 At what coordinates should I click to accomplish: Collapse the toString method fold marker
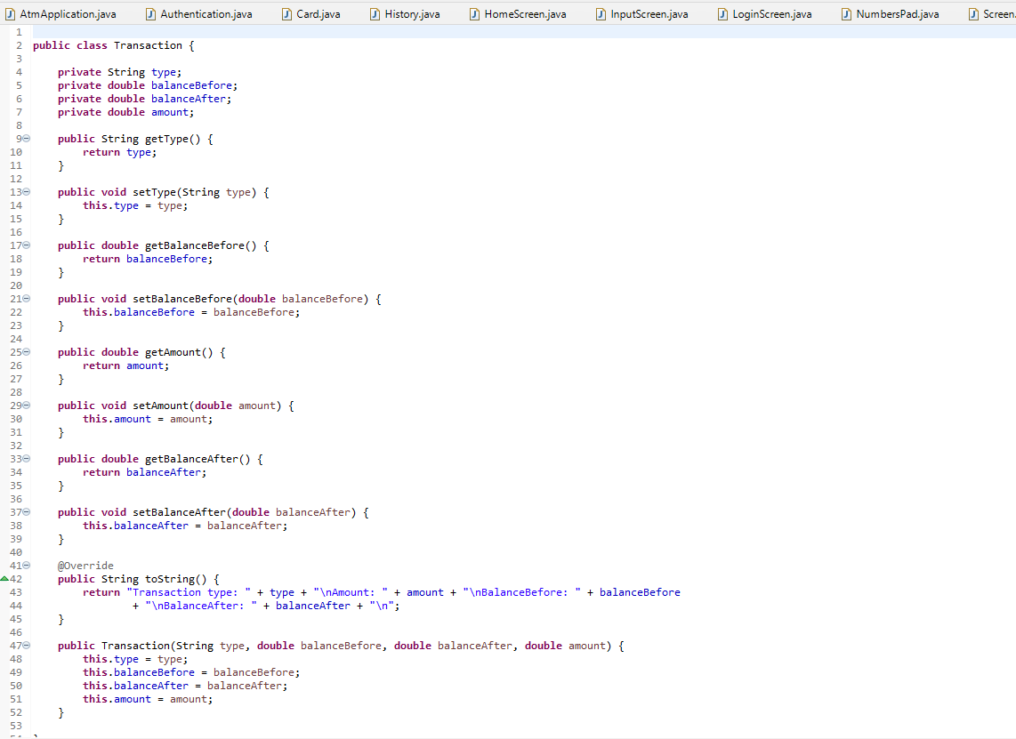coord(27,565)
